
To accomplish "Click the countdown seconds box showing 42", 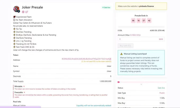I will coord(149,21).
